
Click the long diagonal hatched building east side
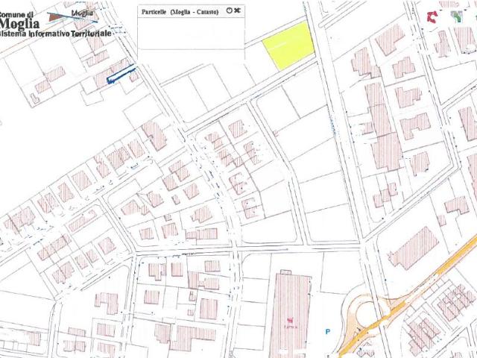coord(414,248)
